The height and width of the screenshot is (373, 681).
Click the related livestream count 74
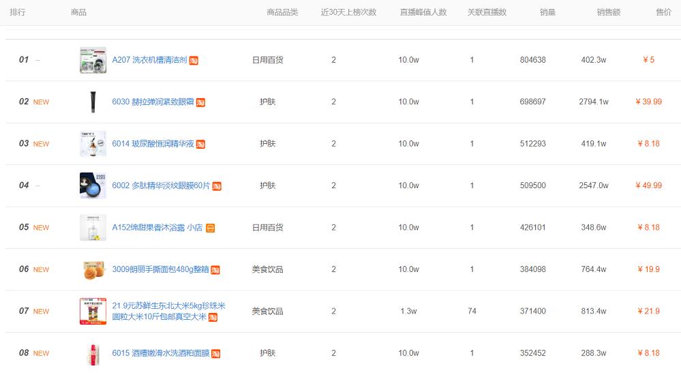pyautogui.click(x=472, y=312)
